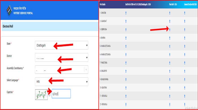The image size is (198, 110).
Task: Download General Election Roll for part 11
Action: (x=185, y=96)
